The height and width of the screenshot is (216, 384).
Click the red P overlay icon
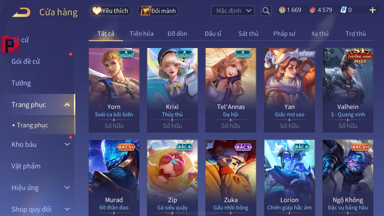10,44
